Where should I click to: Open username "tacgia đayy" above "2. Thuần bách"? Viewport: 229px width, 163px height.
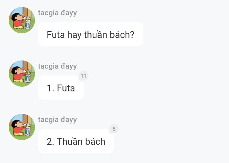tap(57, 120)
